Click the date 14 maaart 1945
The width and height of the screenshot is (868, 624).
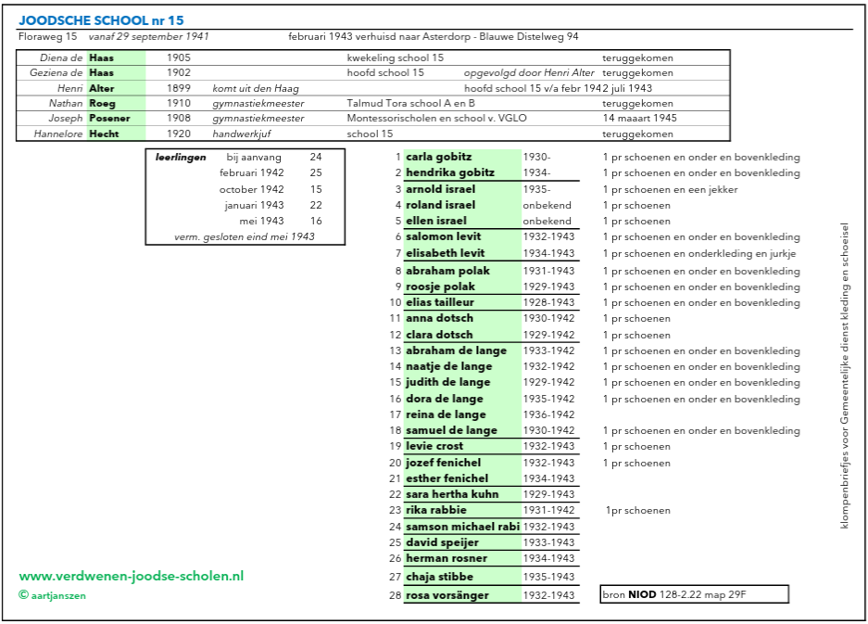(639, 119)
